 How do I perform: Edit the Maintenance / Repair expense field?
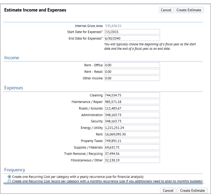click(132, 102)
